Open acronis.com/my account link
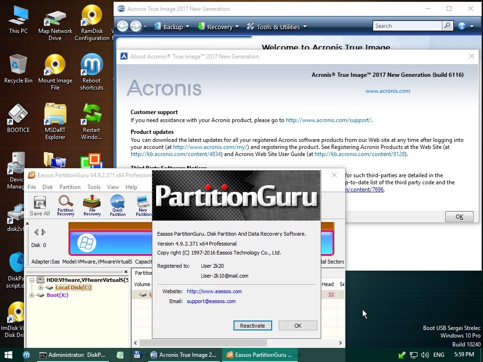Image resolution: width=483 pixels, height=362 pixels. click(x=210, y=147)
